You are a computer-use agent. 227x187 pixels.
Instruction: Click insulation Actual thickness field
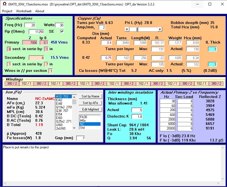coord(137,110)
